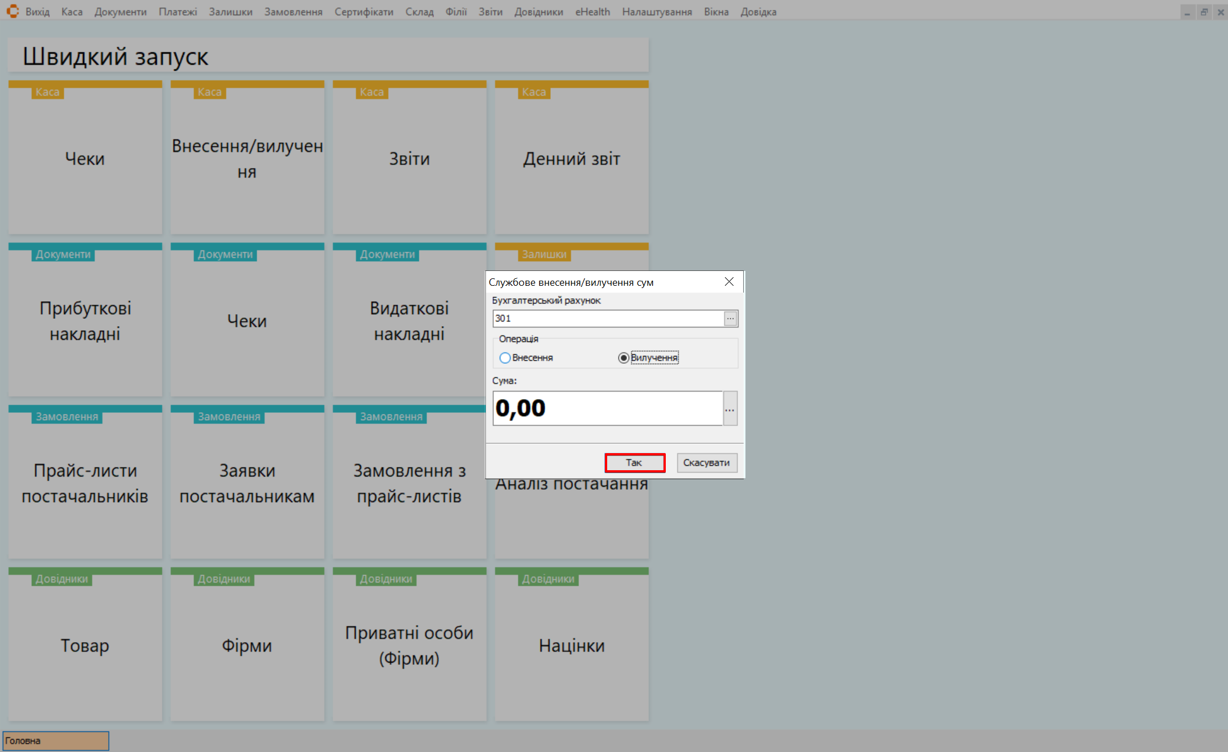
Task: Open the eHealth menu
Action: click(x=592, y=12)
